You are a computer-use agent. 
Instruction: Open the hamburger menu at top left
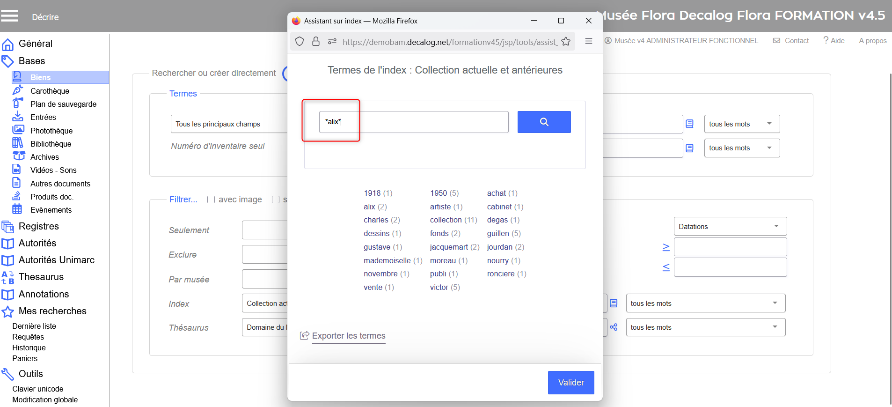(9, 16)
